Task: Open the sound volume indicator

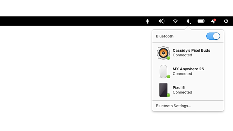Action: click(161, 21)
